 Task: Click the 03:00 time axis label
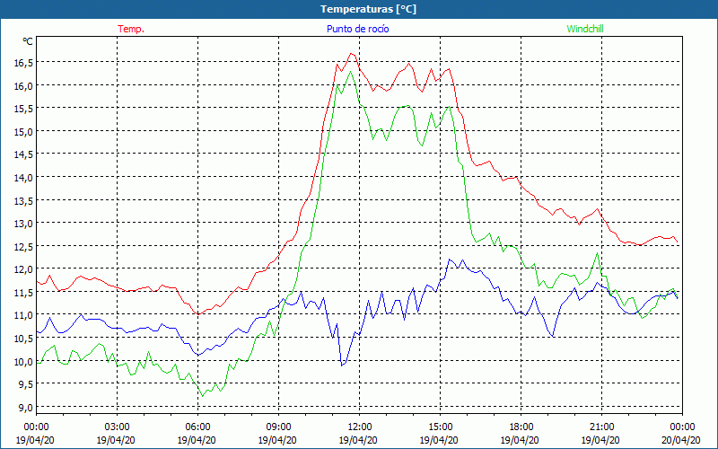click(x=118, y=427)
